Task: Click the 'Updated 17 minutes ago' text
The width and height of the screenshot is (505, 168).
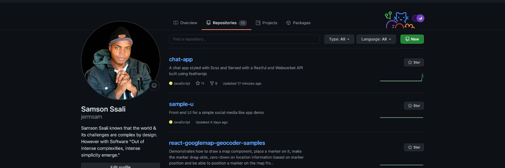Action: pyautogui.click(x=242, y=83)
